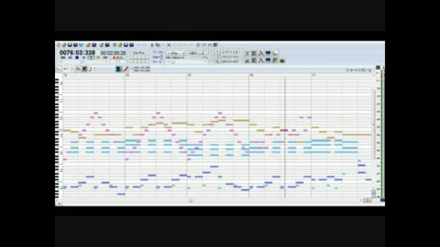Click measure 75 on the ruler
This screenshot has width=440, height=247.
click(x=190, y=75)
